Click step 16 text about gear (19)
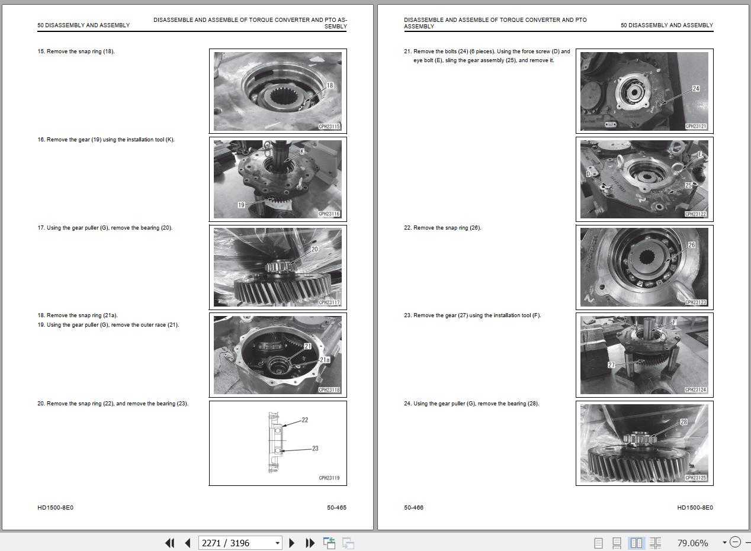751x551 pixels. 106,140
